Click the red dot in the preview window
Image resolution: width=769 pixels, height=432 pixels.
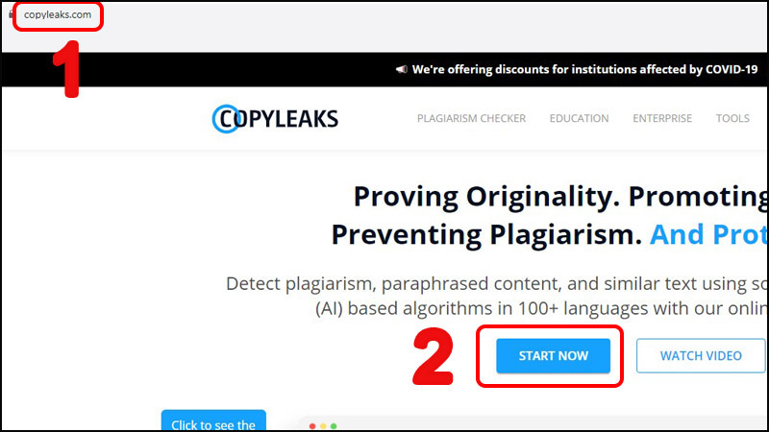(x=312, y=426)
